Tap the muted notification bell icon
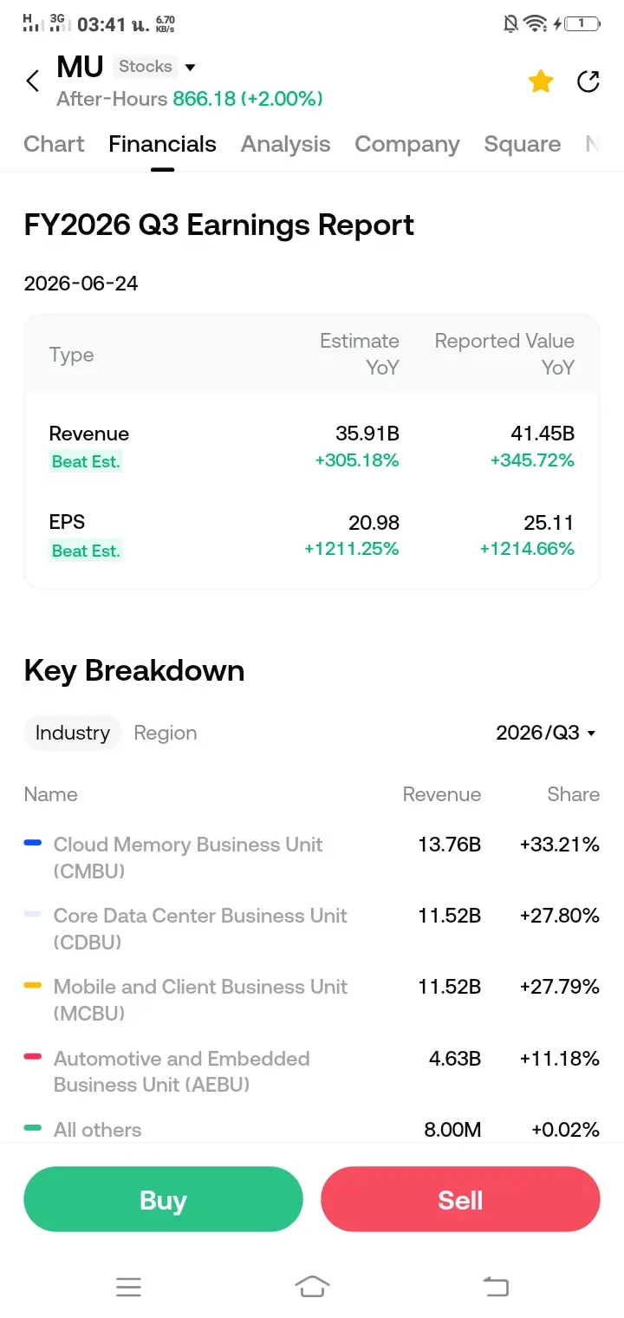Screen dimensions: 624x1318 (510, 23)
